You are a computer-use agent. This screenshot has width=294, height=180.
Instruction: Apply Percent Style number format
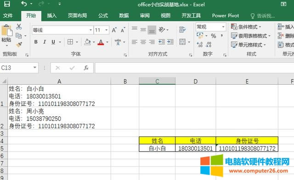[x=213, y=36]
